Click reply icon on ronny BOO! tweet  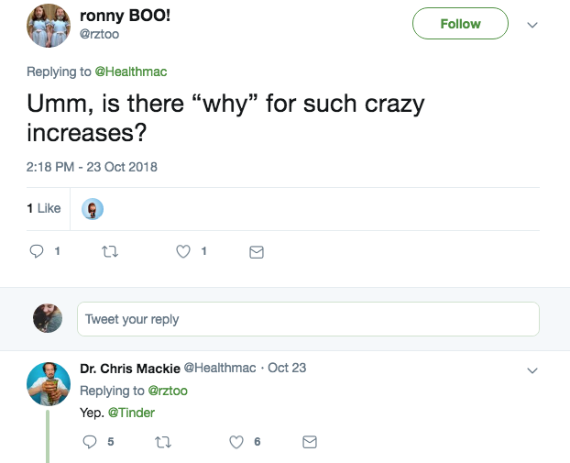click(x=38, y=251)
